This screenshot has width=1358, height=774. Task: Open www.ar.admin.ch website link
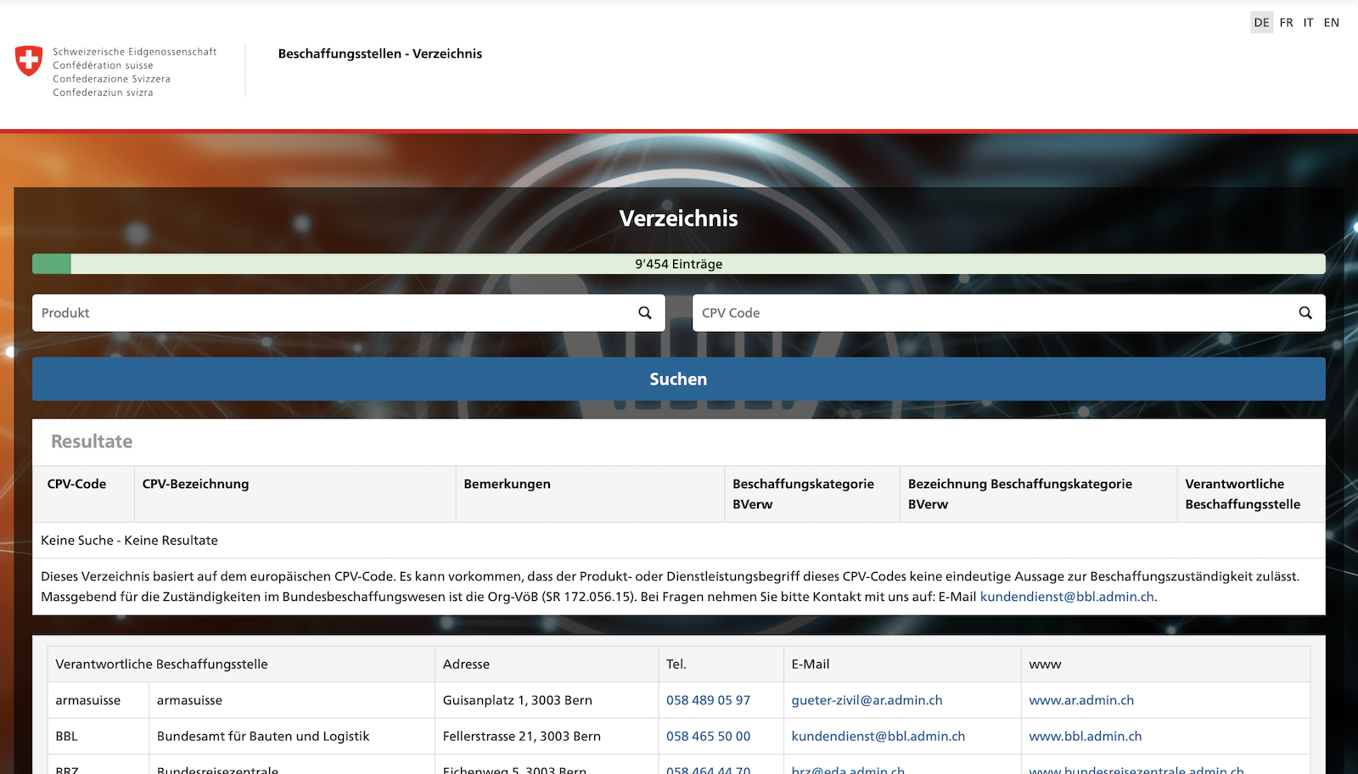click(x=1080, y=700)
